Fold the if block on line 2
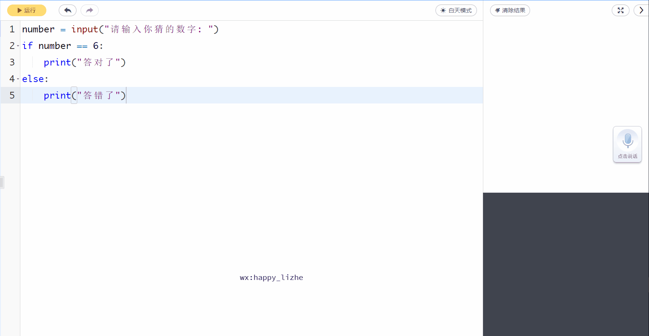This screenshot has width=649, height=336. [18, 46]
